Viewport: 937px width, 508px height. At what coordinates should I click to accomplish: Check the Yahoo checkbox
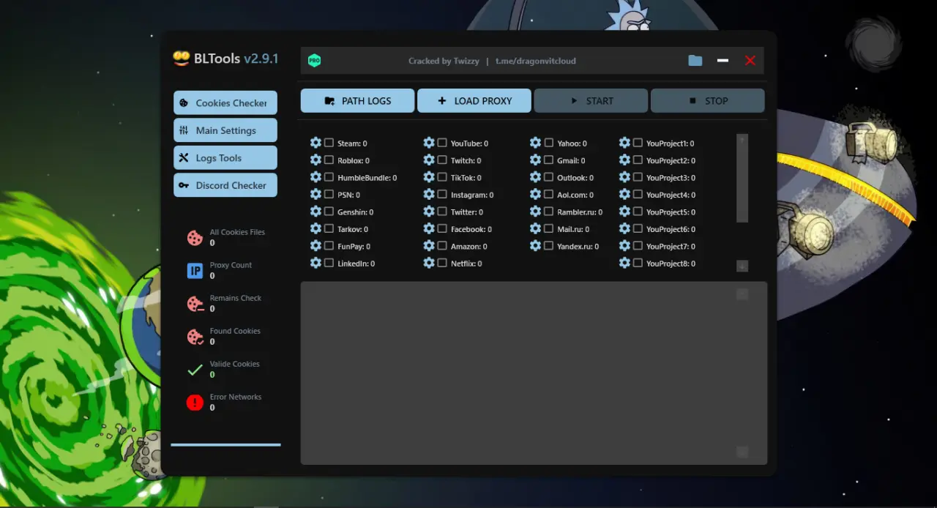pos(548,143)
